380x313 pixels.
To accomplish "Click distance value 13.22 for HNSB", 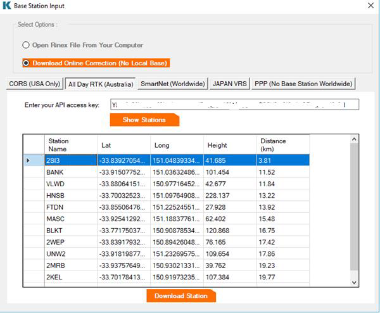I will (283, 195).
